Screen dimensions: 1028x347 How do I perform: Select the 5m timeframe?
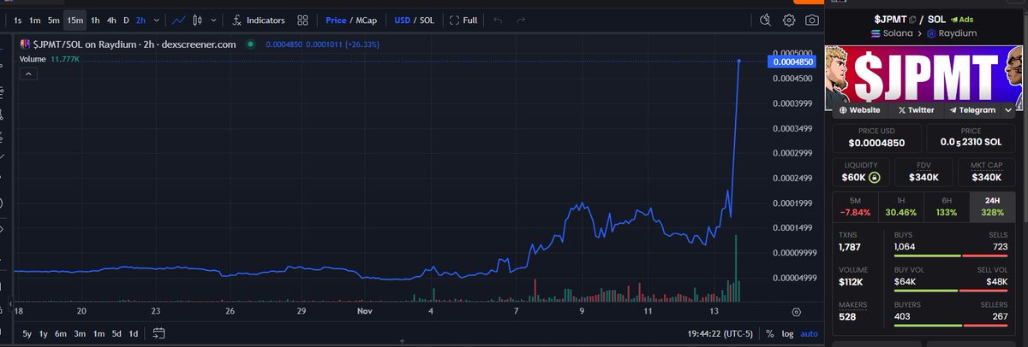click(54, 20)
